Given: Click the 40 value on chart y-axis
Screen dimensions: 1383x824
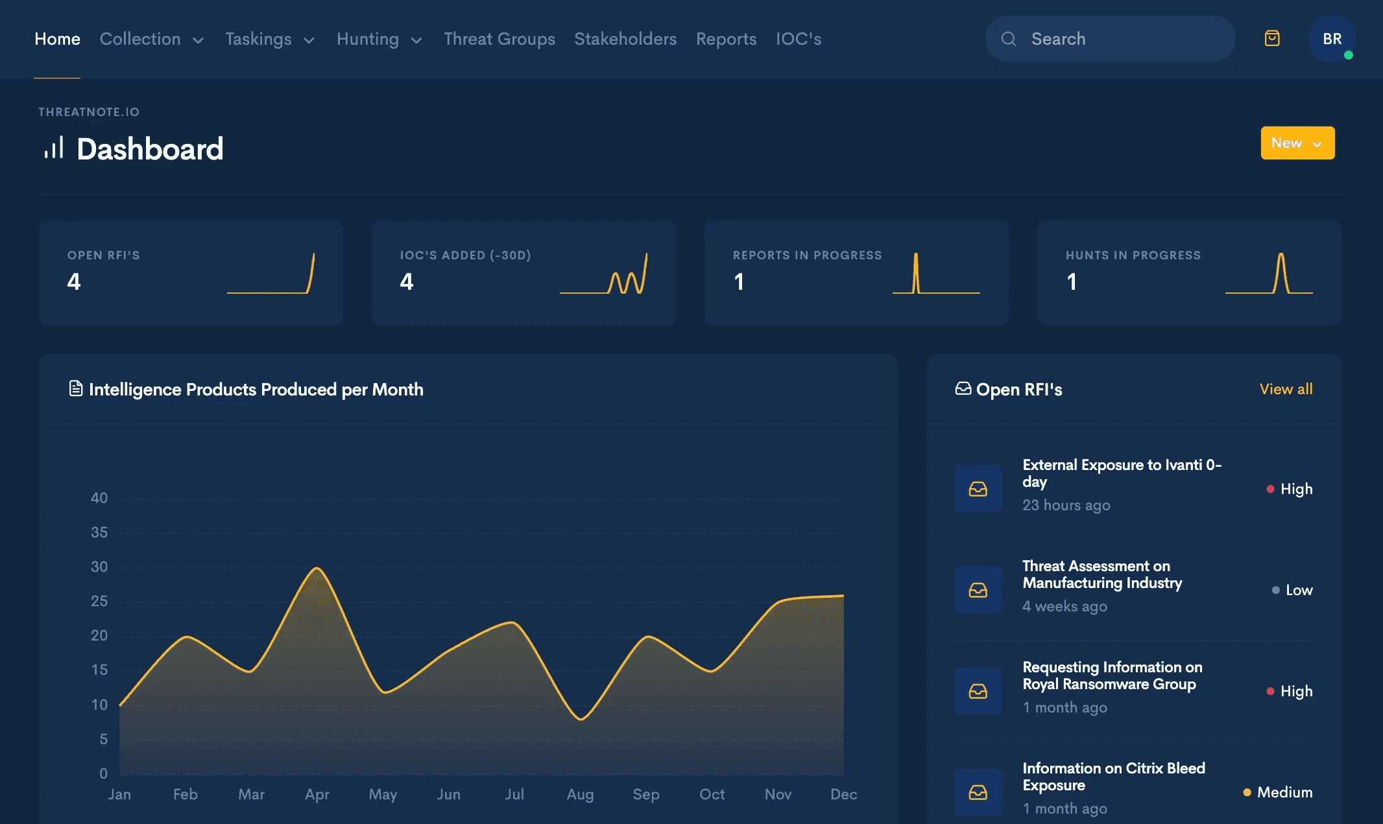Looking at the screenshot, I should (x=99, y=498).
